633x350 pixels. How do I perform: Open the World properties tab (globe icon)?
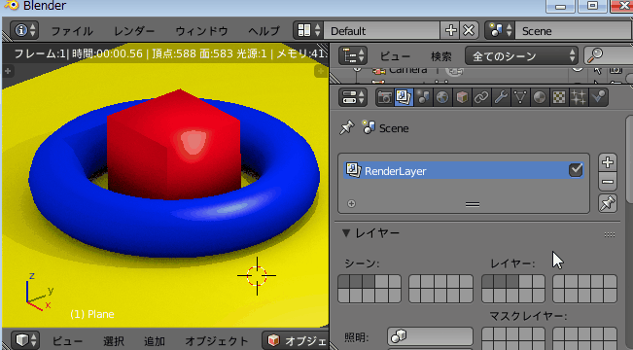coord(442,97)
